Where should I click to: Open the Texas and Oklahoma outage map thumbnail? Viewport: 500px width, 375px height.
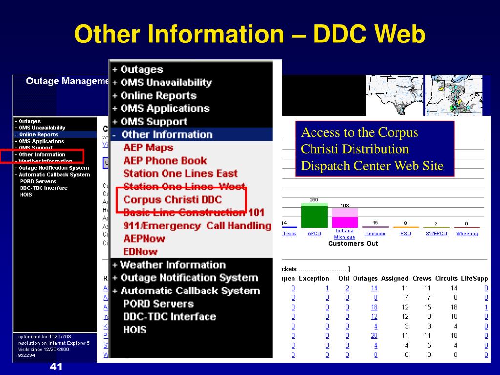[395, 95]
